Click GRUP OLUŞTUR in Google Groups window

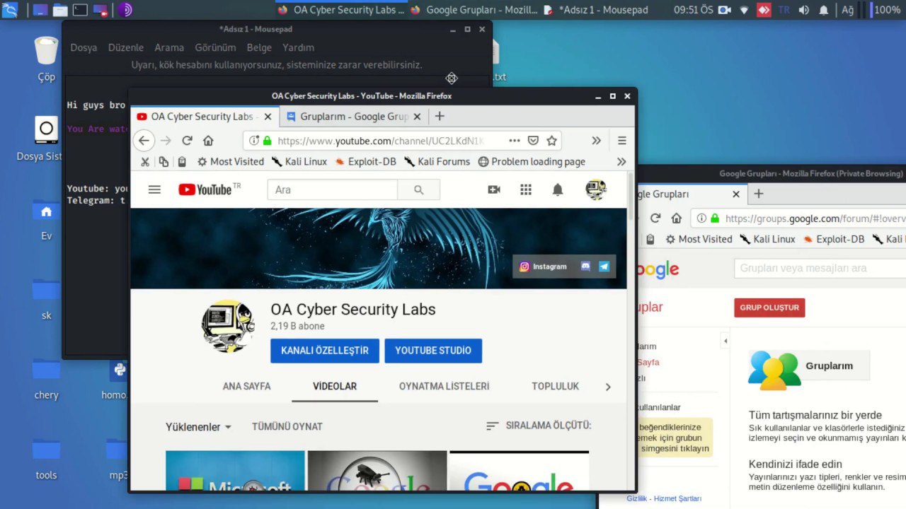769,308
